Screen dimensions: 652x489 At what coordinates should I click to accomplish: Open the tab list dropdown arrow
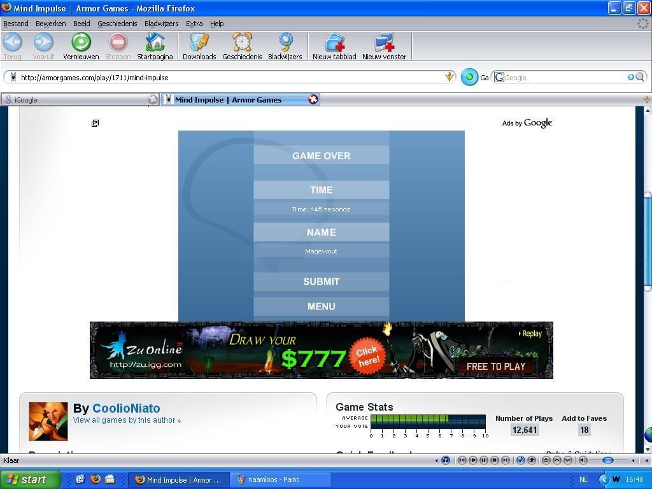pos(646,99)
